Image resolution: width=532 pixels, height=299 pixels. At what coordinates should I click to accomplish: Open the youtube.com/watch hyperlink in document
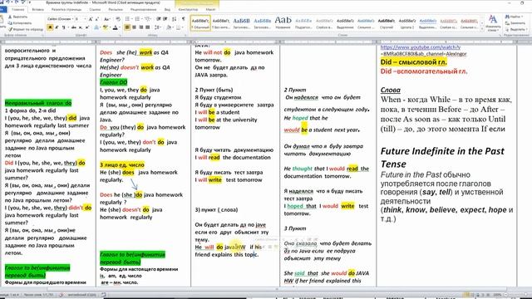point(421,47)
